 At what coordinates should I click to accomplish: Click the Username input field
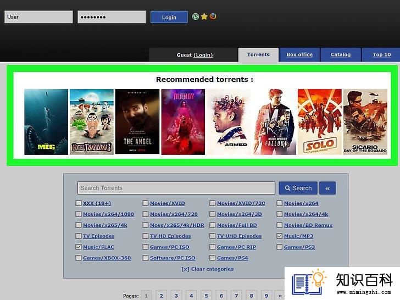pos(38,17)
